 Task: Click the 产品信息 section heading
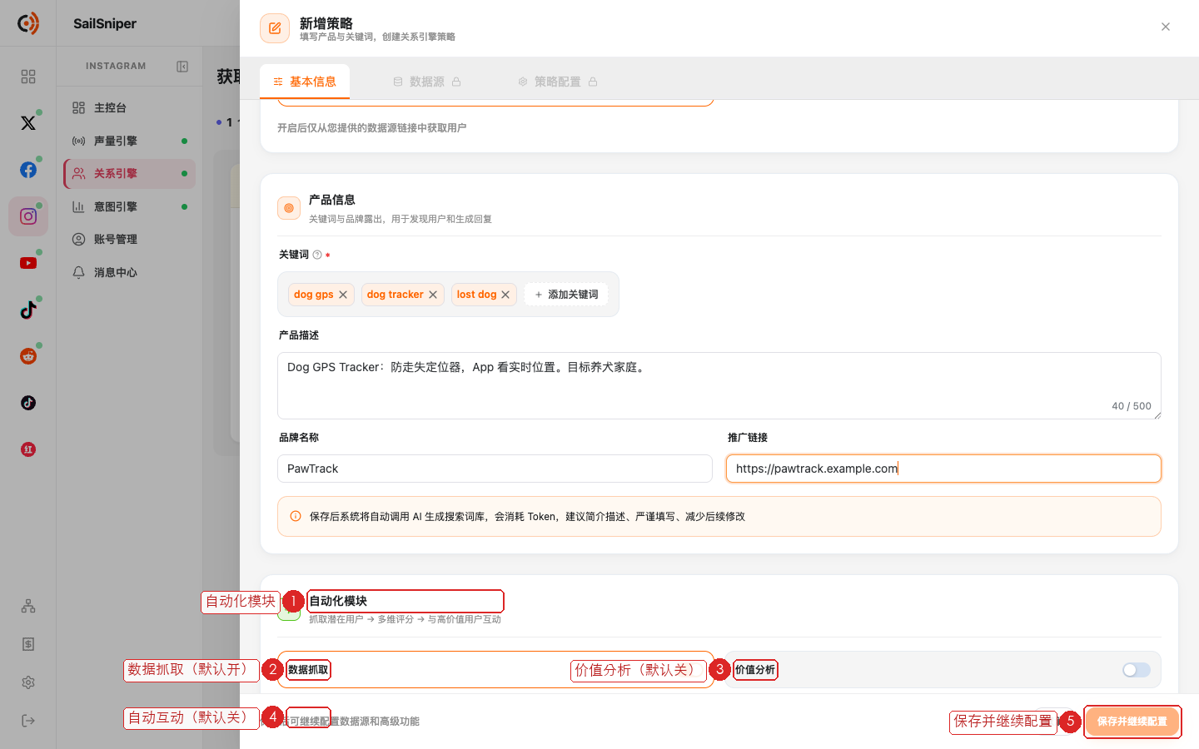pos(332,200)
